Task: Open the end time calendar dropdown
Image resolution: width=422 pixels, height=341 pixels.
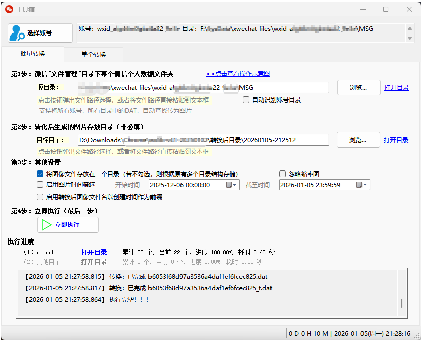Action: (361, 185)
